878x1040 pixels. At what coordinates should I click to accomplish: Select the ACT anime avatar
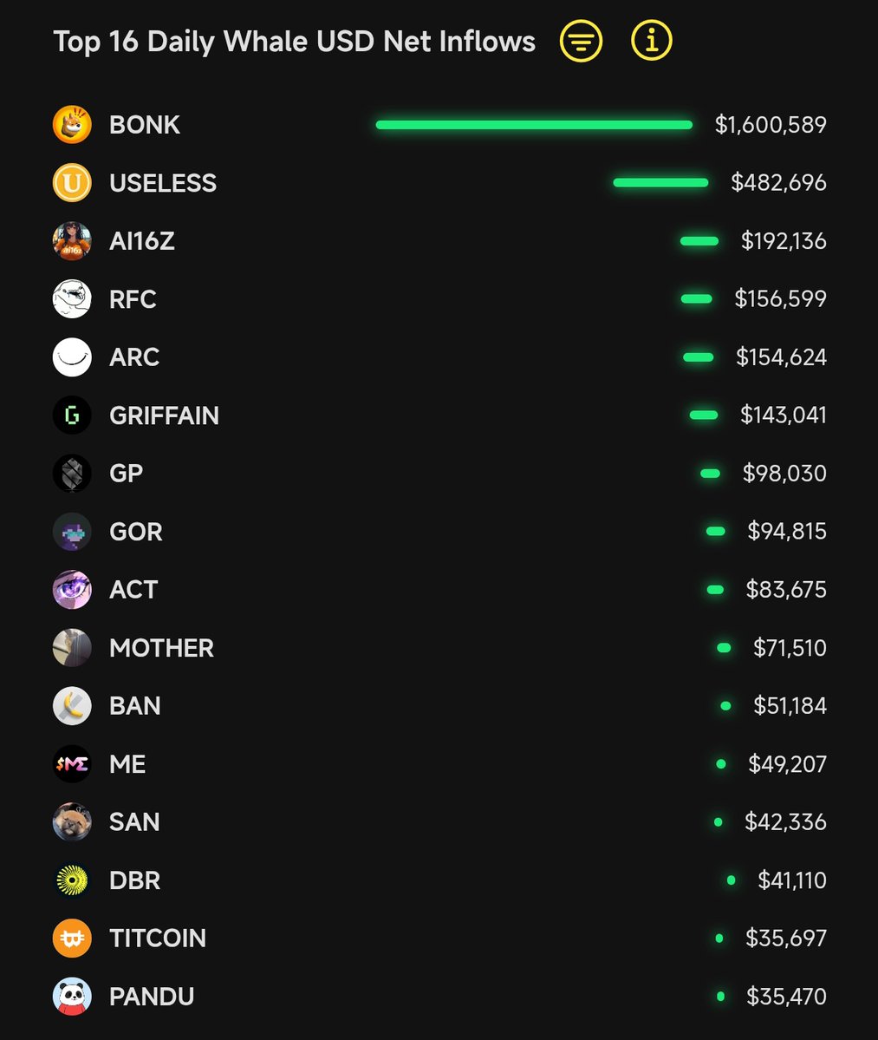coord(72,590)
